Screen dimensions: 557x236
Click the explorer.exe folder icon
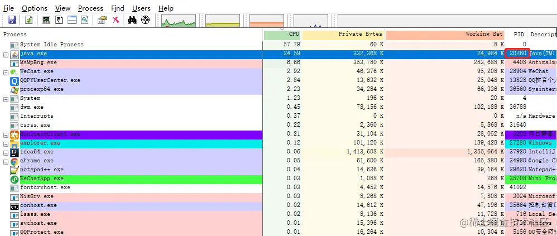click(x=14, y=143)
